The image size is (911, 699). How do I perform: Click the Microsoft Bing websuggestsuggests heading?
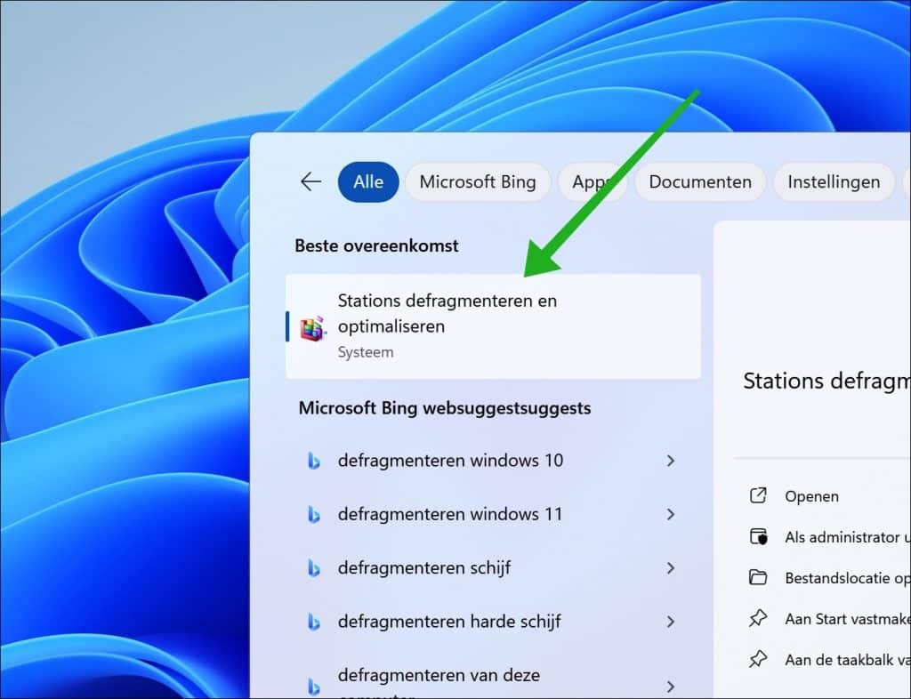pyautogui.click(x=445, y=408)
